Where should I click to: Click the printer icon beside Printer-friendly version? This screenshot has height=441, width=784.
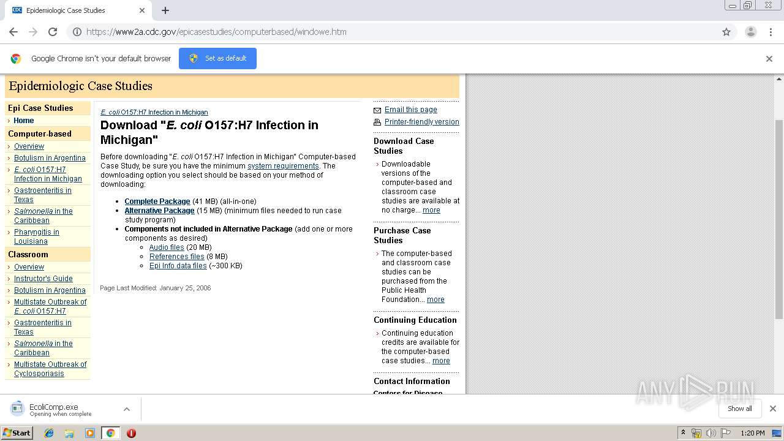tap(377, 123)
